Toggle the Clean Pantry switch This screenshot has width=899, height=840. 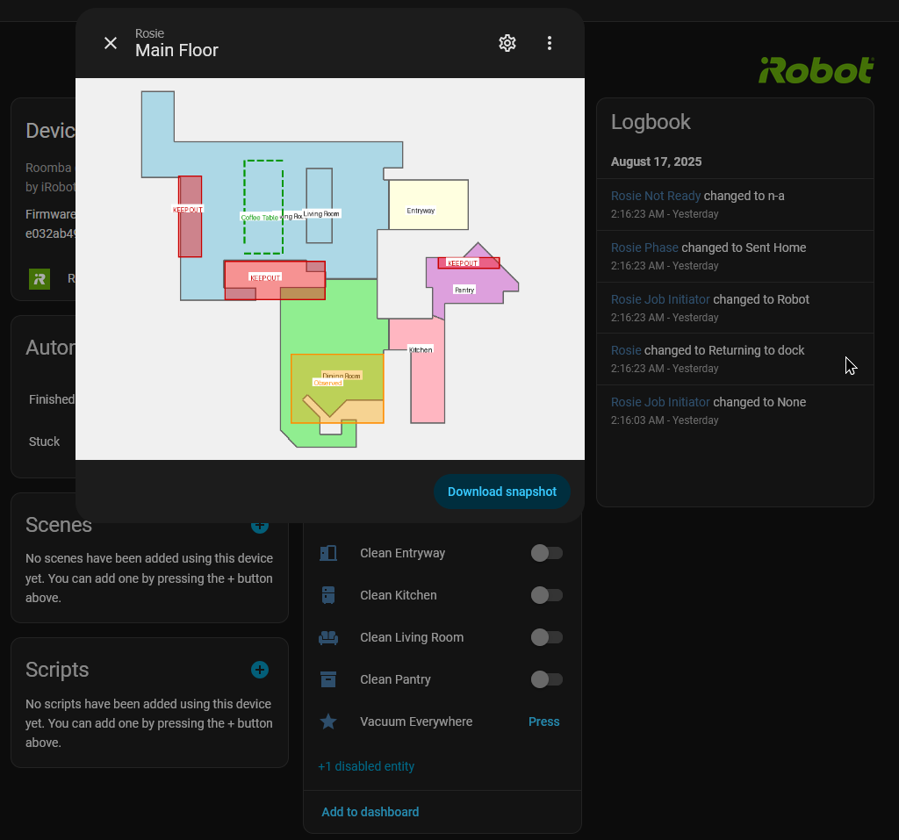546,679
